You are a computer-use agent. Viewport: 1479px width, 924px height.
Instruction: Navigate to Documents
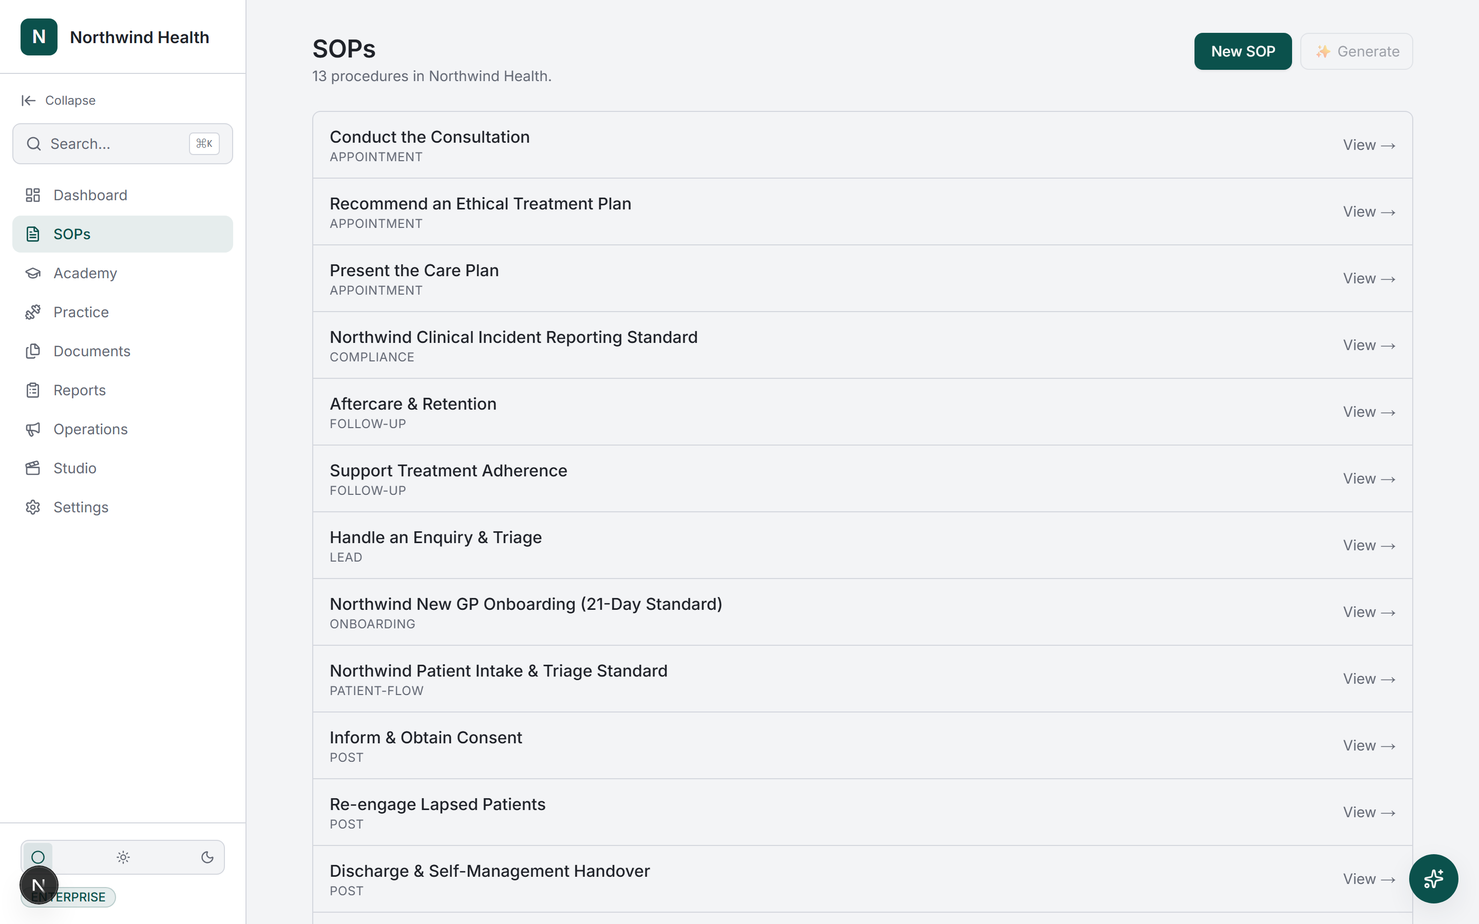122,352
